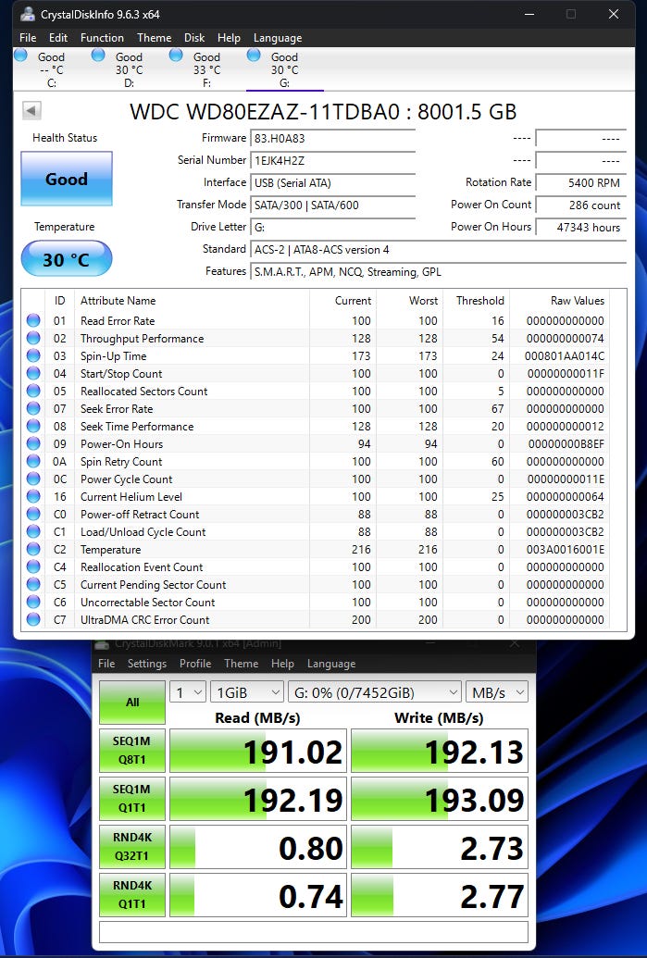
Task: Open CrystalDiskInfo Disk menu
Action: tap(194, 38)
